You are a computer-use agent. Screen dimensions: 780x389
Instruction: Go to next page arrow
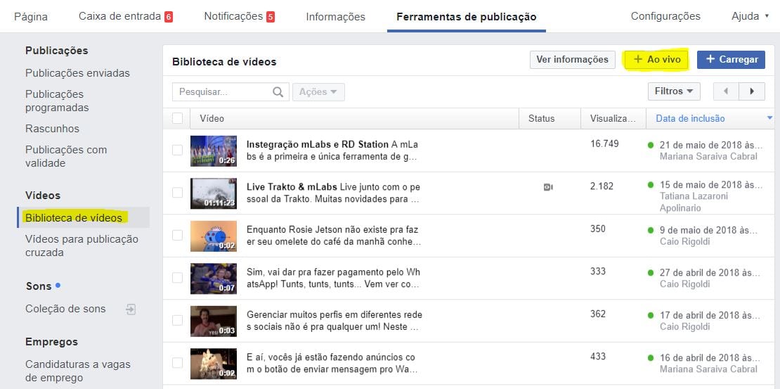pos(752,91)
